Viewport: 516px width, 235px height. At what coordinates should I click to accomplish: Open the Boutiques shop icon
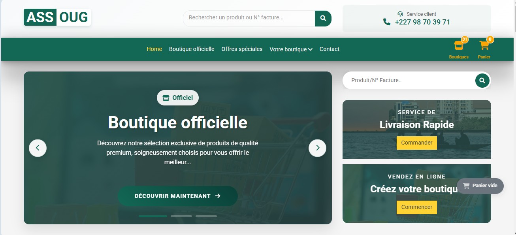coord(459,46)
